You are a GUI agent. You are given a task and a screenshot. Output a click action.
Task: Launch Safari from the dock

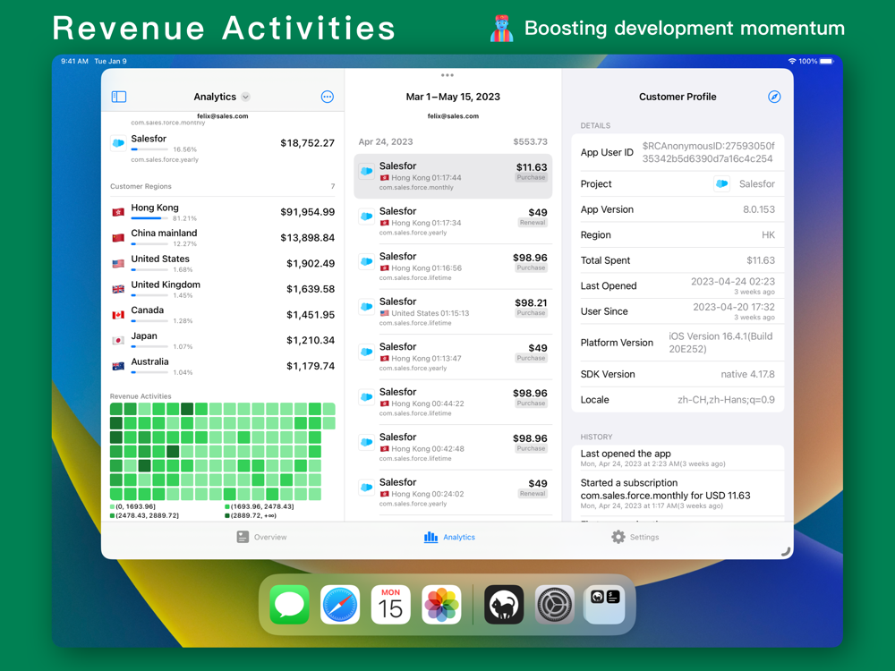click(x=340, y=604)
